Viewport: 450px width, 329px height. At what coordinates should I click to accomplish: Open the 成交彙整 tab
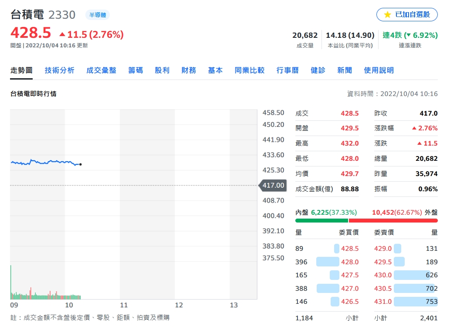(x=102, y=70)
